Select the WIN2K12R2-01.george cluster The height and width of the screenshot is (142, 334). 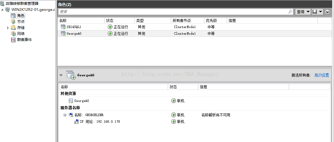pos(33,10)
